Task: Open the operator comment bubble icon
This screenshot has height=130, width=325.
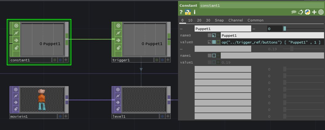Action: (x=294, y=12)
